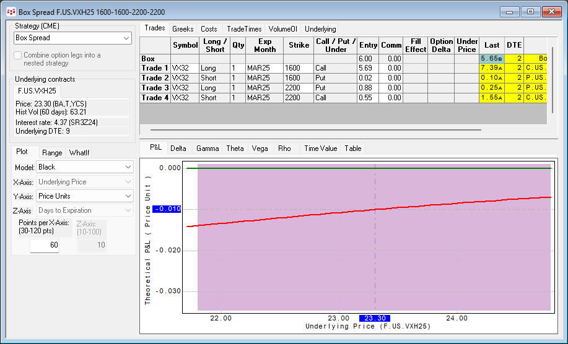The width and height of the screenshot is (568, 344).
Task: Show the Delta chart tab
Action: point(178,148)
